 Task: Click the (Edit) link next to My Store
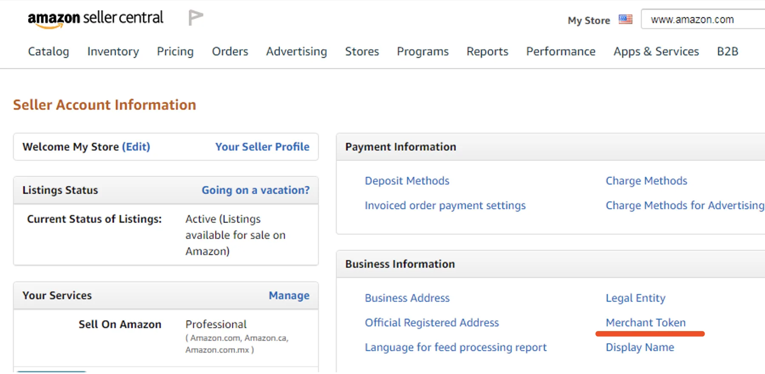136,147
